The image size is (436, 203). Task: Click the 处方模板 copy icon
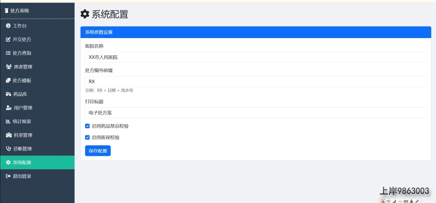[8, 80]
